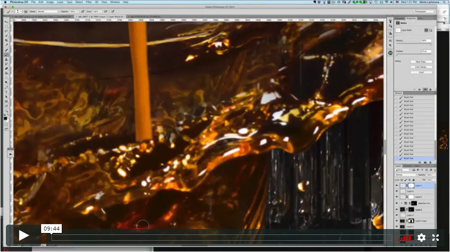This screenshot has height=252, width=450.
Task: Click the type layer filter icon
Action: (422, 170)
